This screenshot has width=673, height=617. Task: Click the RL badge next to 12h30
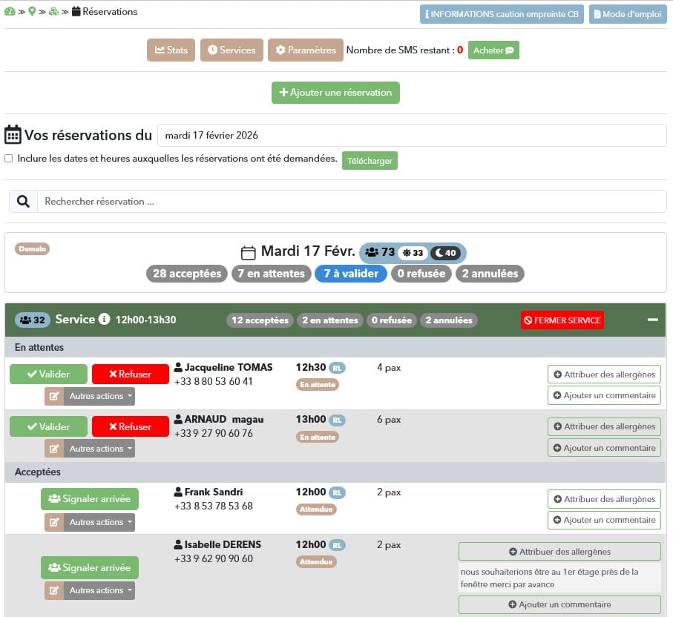[x=338, y=368]
